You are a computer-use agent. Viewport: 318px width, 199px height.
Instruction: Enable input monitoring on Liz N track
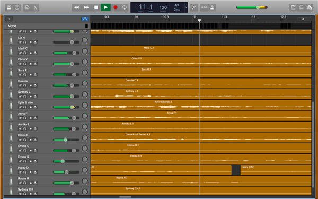tap(35, 42)
